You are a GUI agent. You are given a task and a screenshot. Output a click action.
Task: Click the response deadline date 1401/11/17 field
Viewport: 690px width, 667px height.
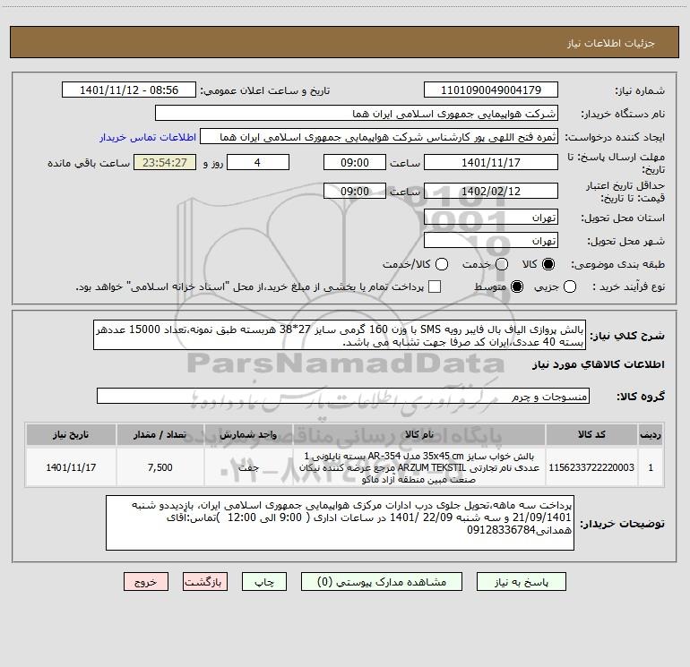point(491,162)
